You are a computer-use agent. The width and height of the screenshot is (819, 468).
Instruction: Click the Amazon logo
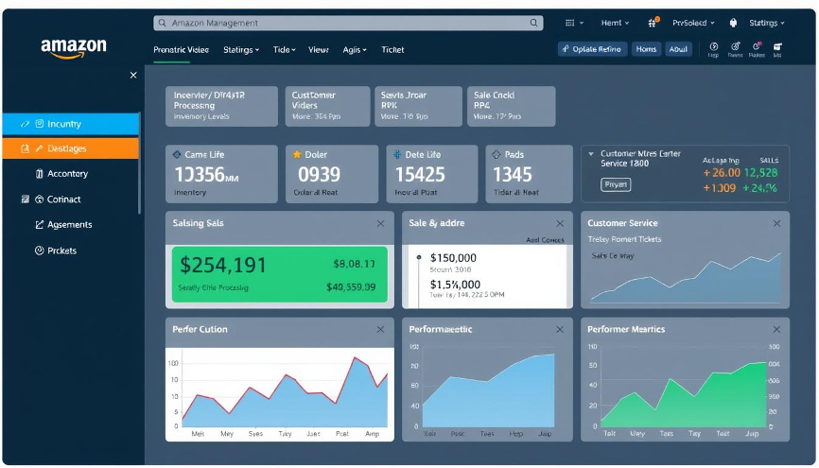[73, 48]
